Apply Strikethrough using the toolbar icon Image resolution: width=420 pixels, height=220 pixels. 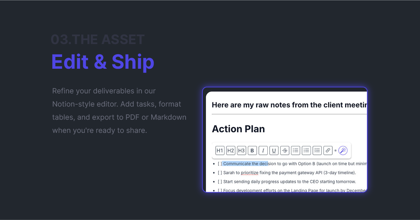(x=285, y=150)
